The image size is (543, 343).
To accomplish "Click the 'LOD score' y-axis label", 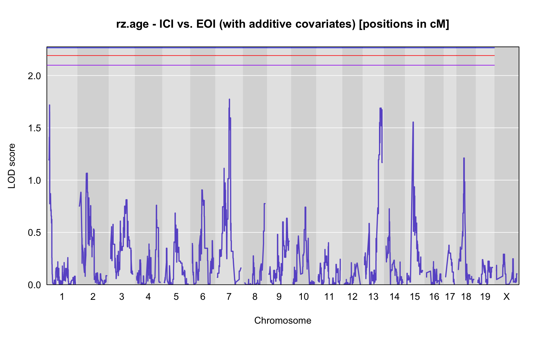I will [x=12, y=166].
